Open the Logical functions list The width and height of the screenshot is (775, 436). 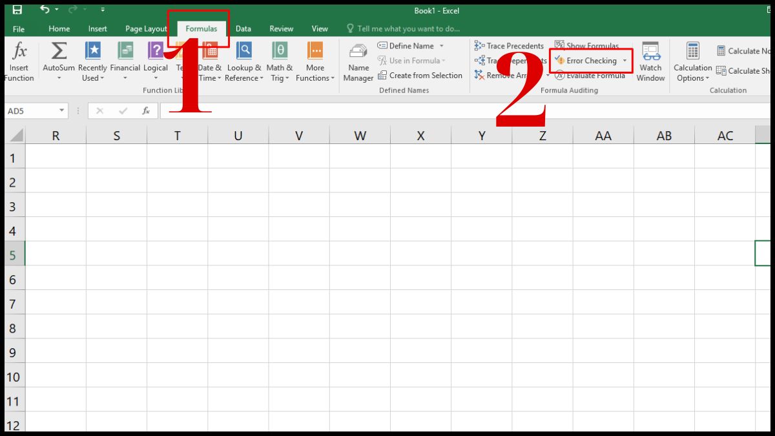pos(156,62)
